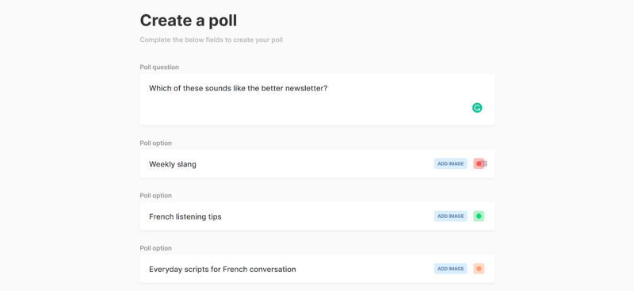Viewport: 634px width, 291px height.
Task: Pick the red color swatch for Weekly slang
Action: [x=478, y=163]
